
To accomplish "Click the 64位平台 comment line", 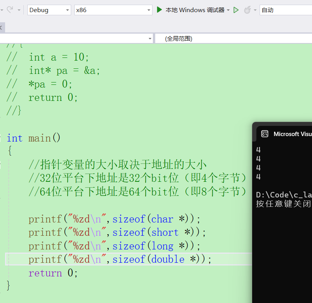I will 138,192.
